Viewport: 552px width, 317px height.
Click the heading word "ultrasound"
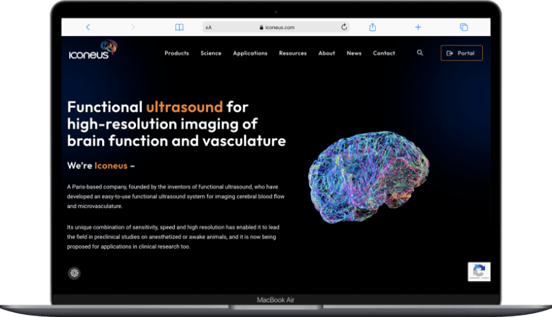[185, 107]
